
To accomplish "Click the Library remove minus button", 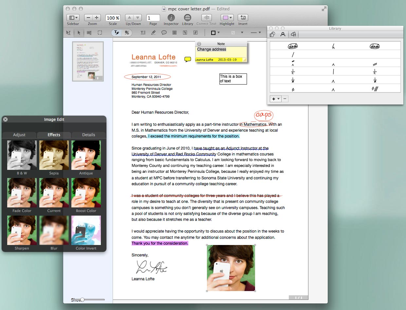I will click(285, 99).
